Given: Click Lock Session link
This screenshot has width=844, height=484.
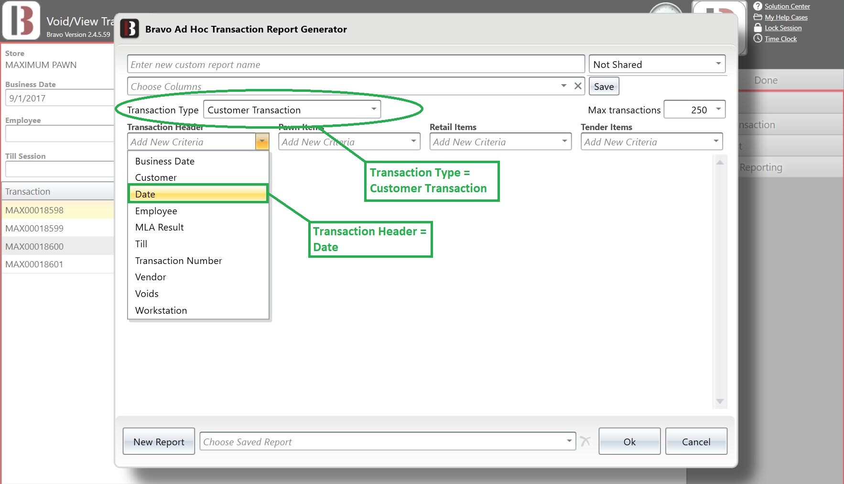Looking at the screenshot, I should point(783,28).
